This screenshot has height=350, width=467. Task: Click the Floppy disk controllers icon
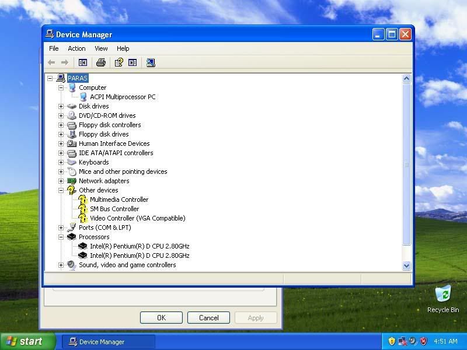[72, 125]
